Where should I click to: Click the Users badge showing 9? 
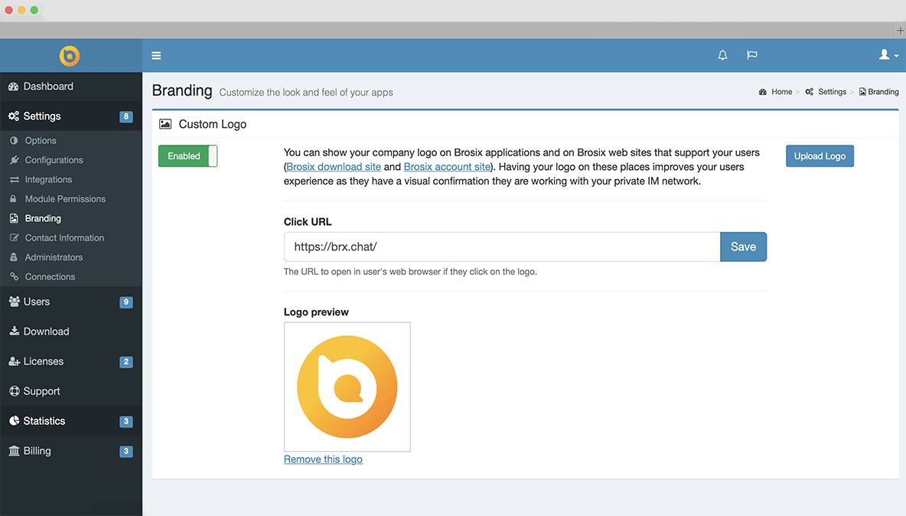tap(126, 302)
